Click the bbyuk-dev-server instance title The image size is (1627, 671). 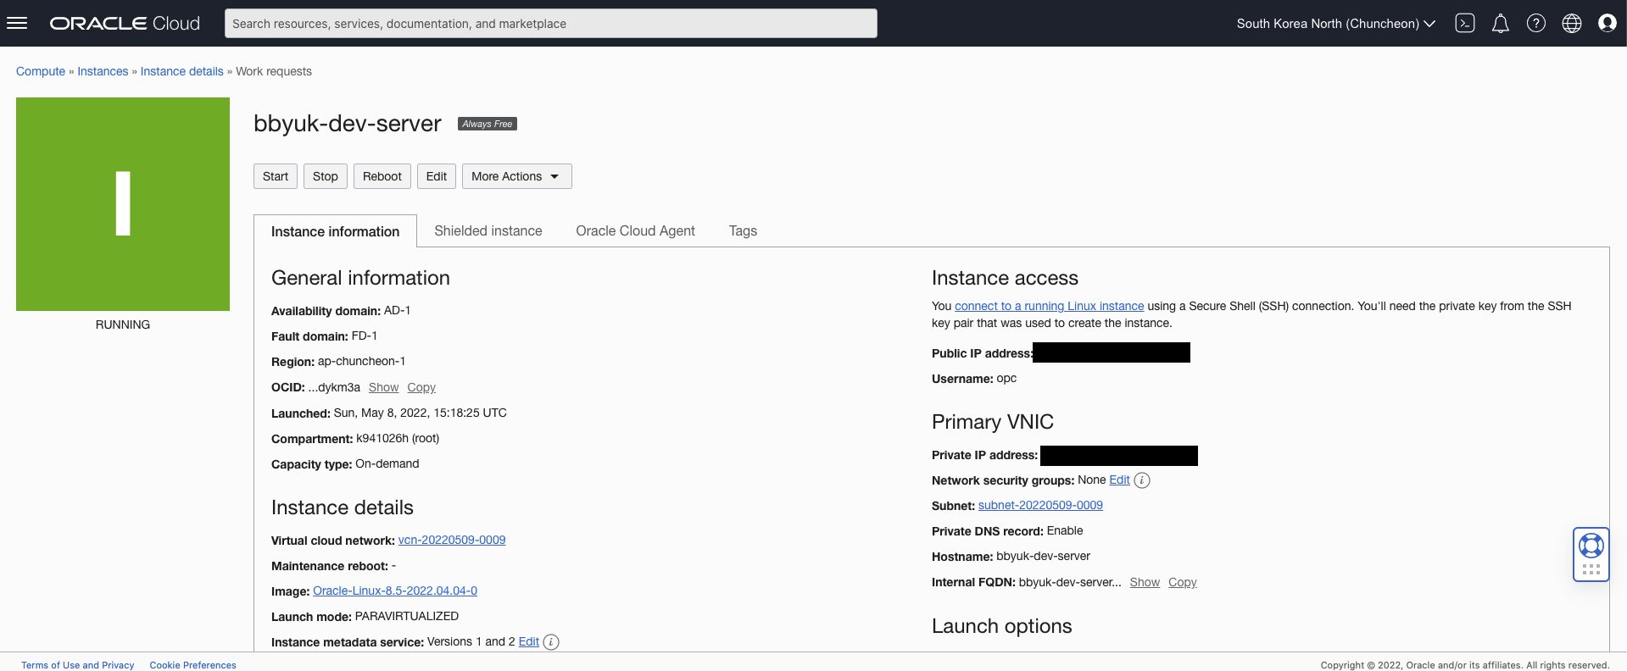coord(348,124)
